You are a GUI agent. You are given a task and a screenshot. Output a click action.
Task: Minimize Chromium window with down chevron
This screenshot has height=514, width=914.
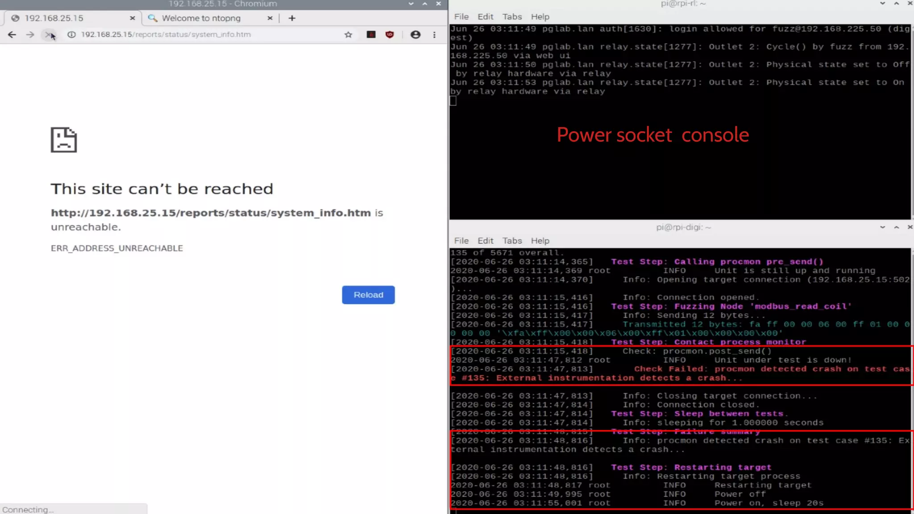click(411, 4)
